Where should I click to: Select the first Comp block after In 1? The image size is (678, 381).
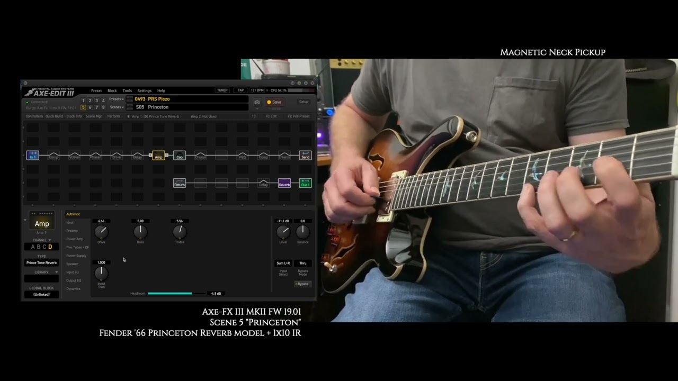pos(53,156)
